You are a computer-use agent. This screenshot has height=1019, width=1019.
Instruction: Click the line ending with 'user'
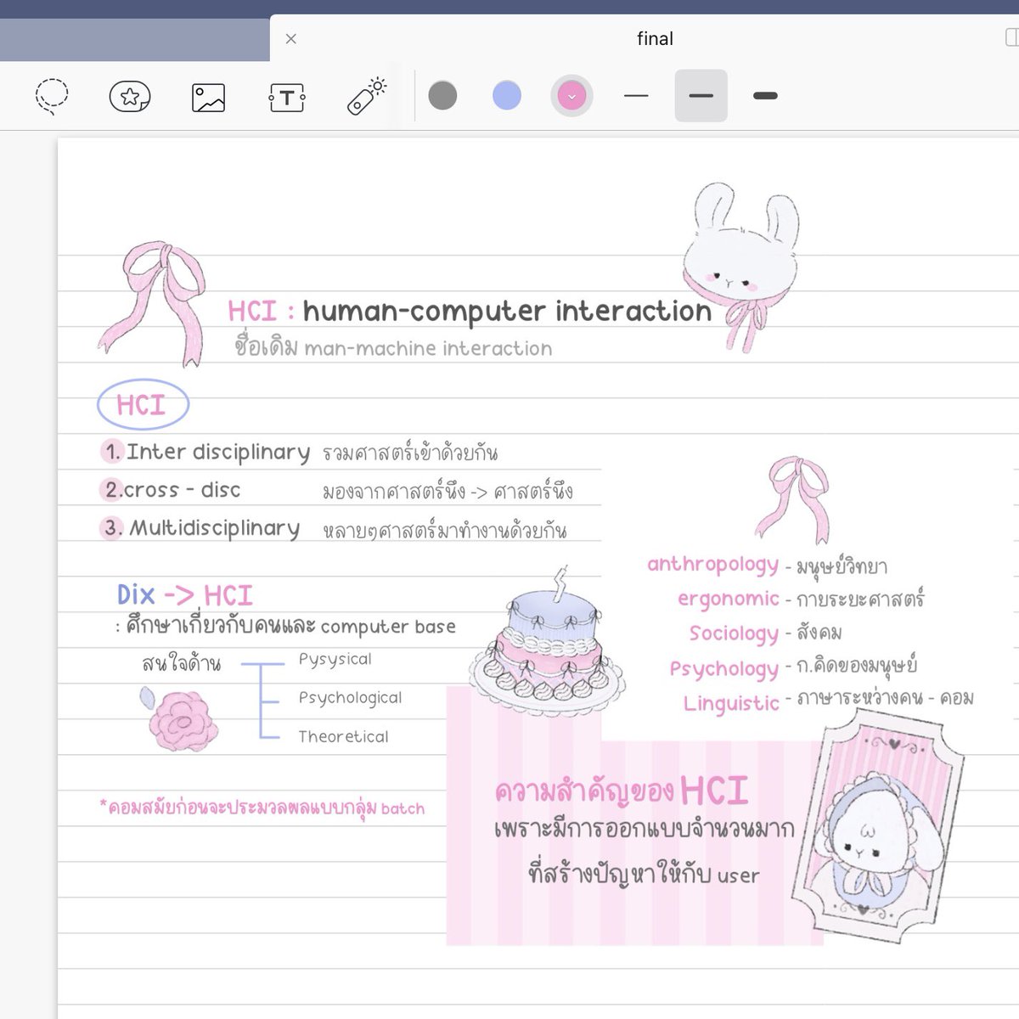644,874
